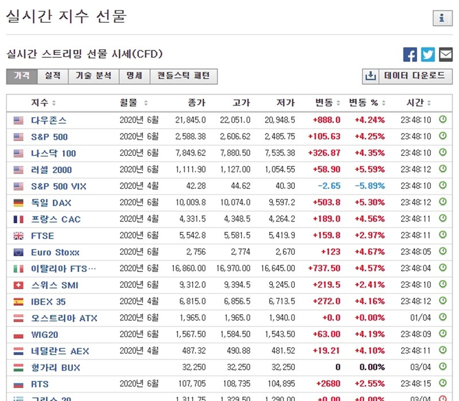Click the clock icon in RTS row
The image size is (459, 401).
pos(442,383)
